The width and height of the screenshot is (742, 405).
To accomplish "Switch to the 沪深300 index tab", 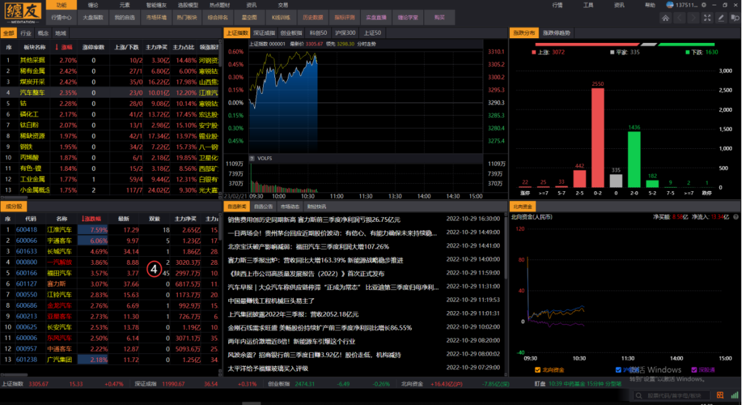I will (x=347, y=32).
